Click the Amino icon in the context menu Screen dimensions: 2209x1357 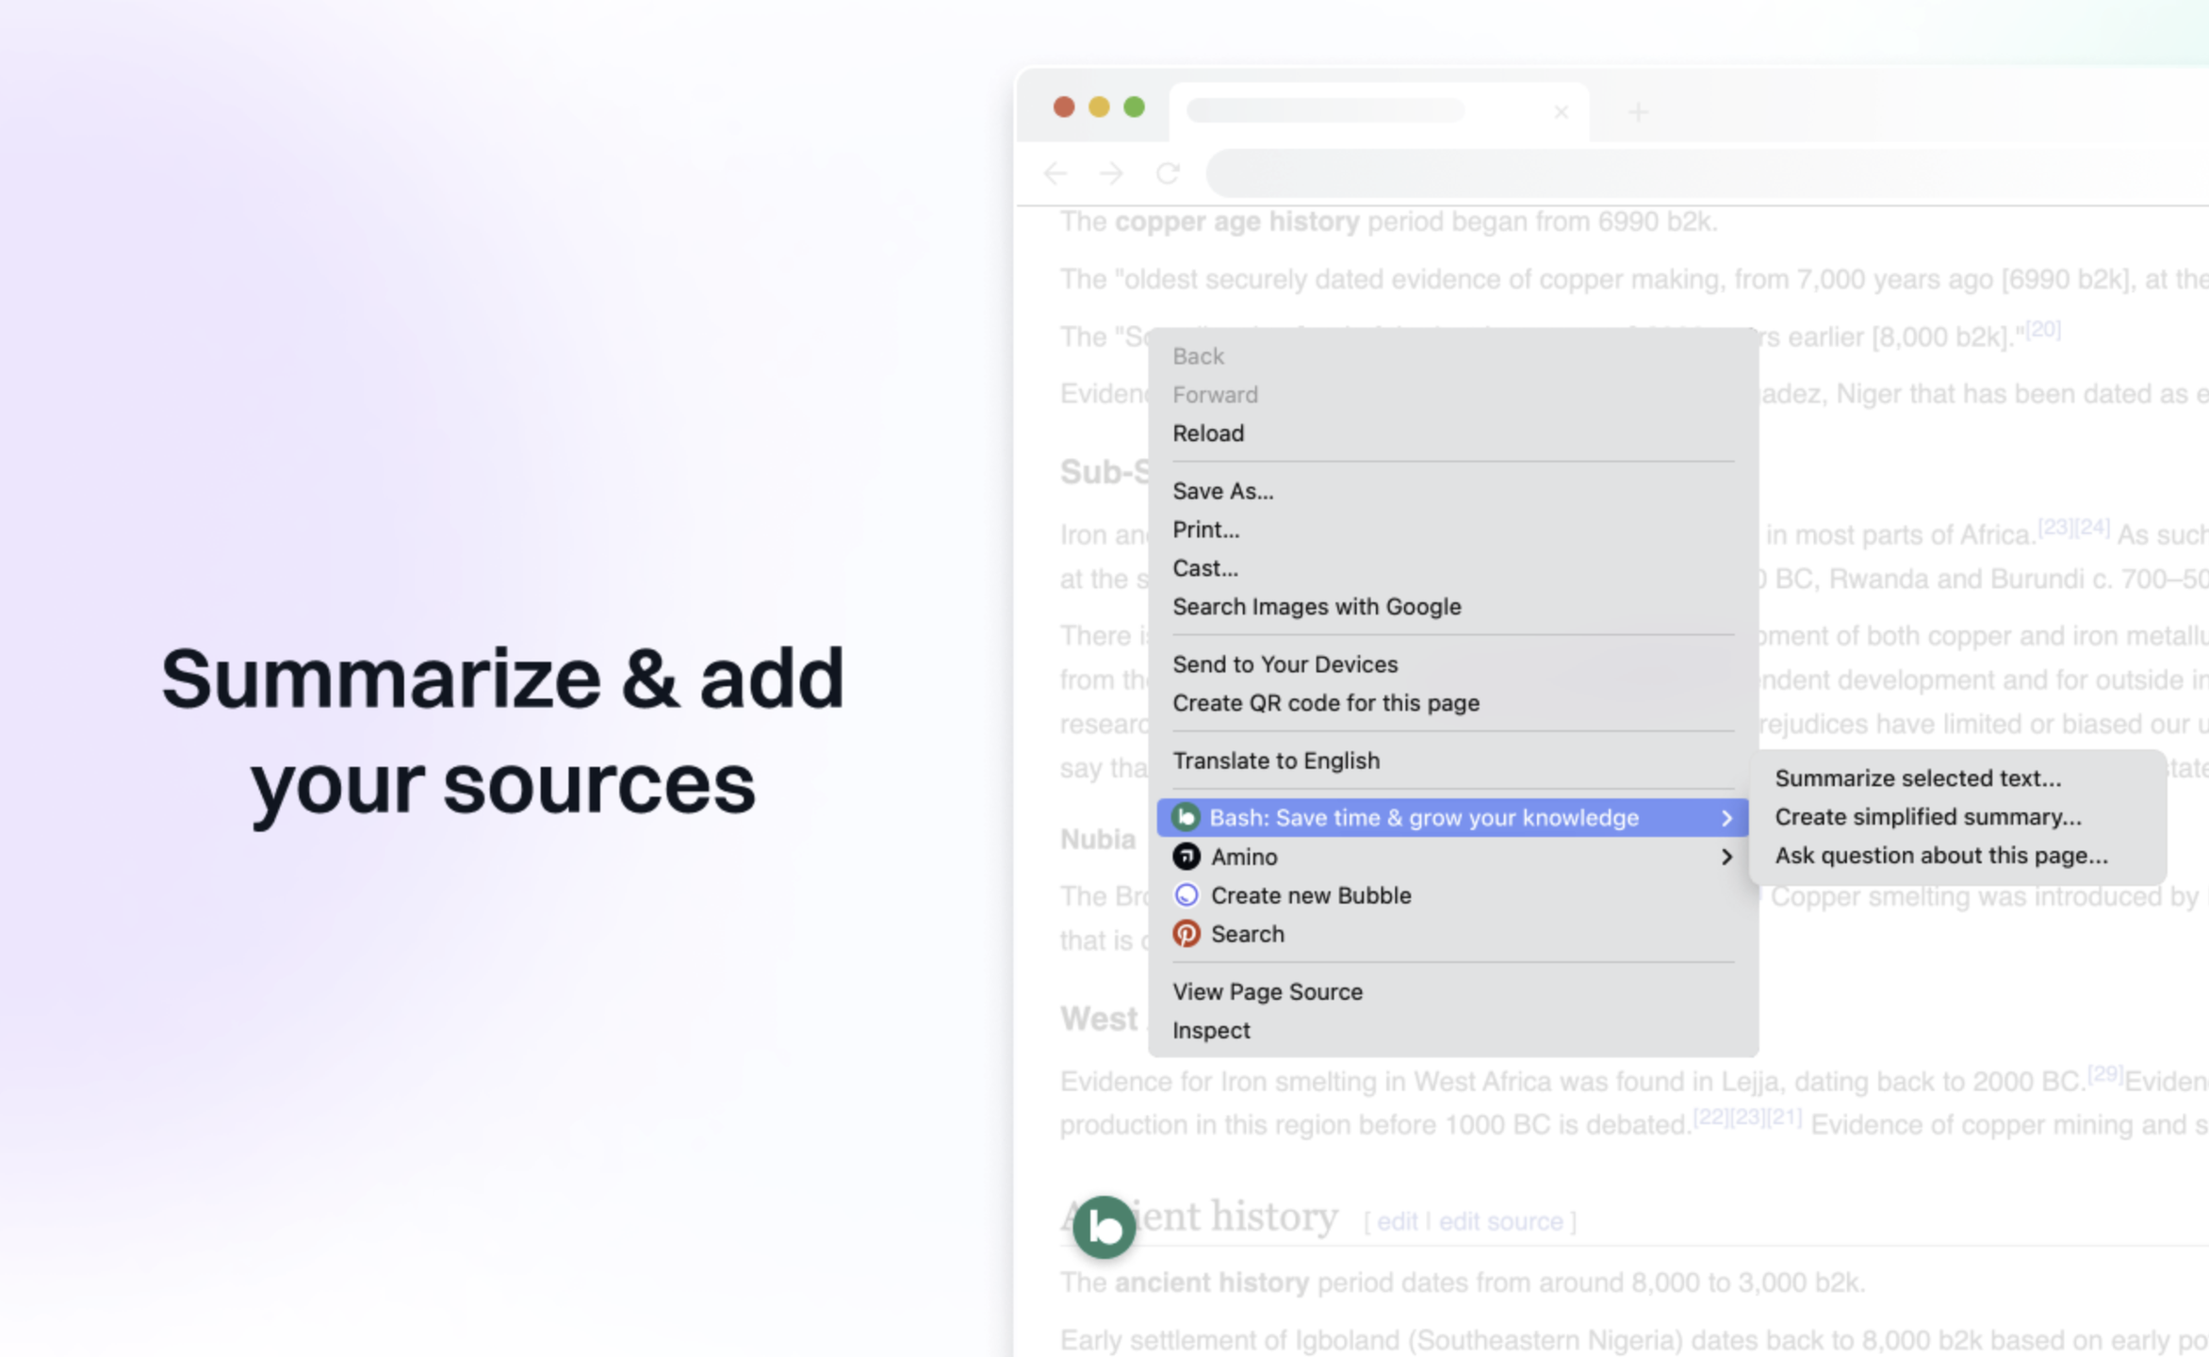[x=1186, y=856]
